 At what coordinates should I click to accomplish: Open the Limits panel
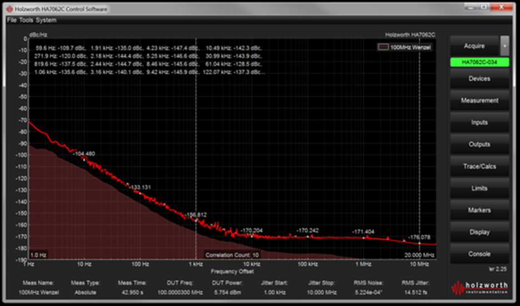tap(479, 188)
